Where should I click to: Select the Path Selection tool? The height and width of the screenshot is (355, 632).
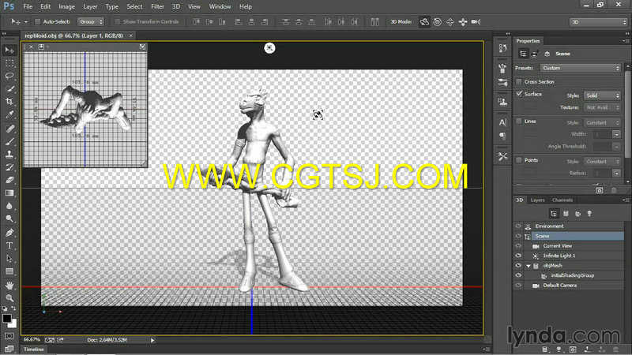pos(9,259)
